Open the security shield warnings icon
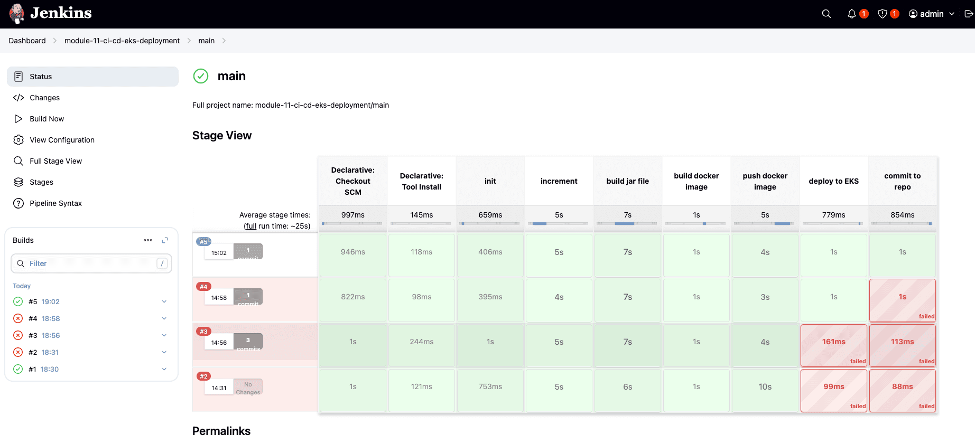This screenshot has width=975, height=444. pyautogui.click(x=882, y=14)
